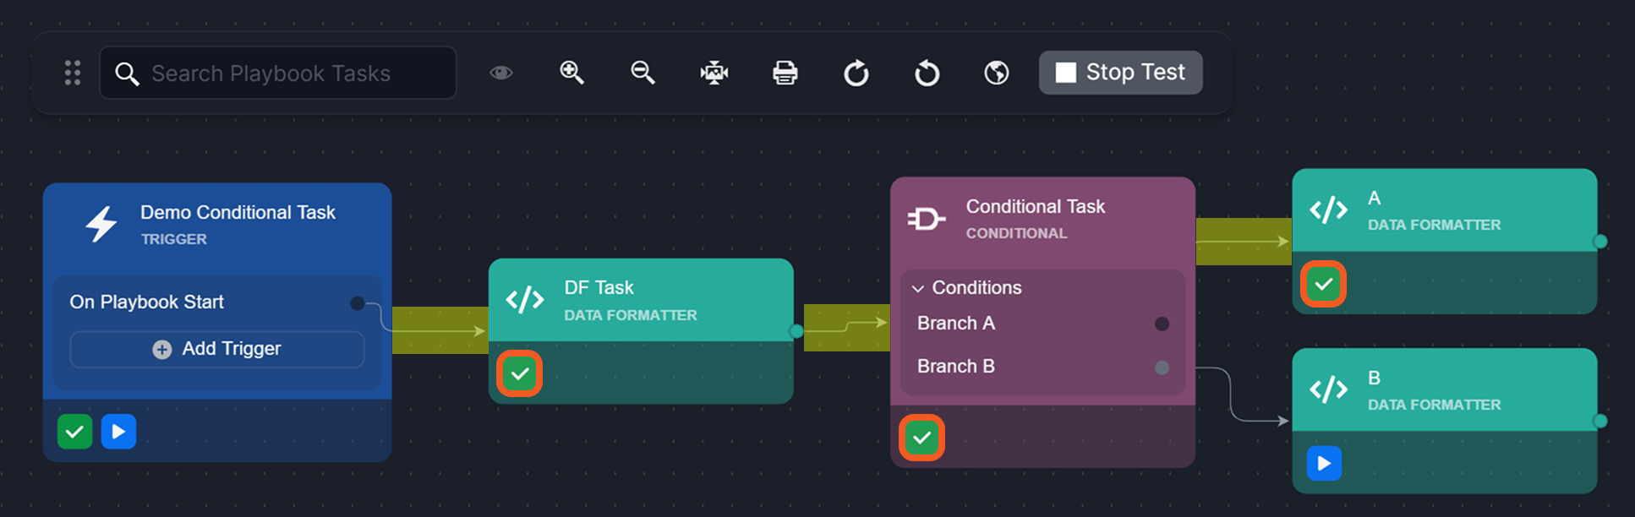The image size is (1635, 517).
Task: Click the zoom in magnifier icon
Action: point(572,73)
